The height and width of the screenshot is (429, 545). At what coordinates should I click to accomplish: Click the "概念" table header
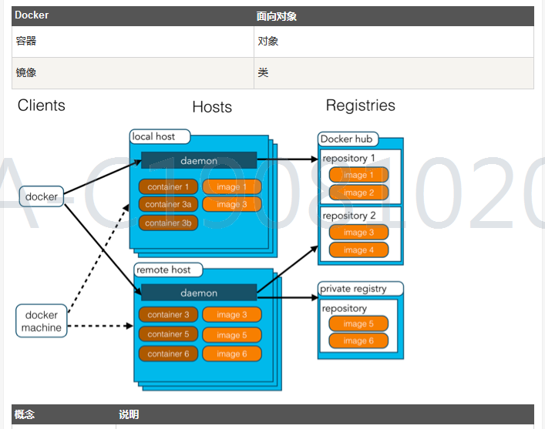(64, 414)
